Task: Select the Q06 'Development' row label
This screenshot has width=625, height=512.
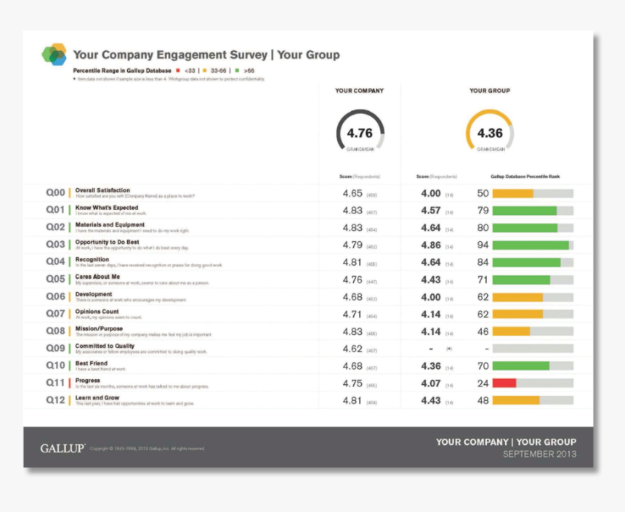Action: click(x=94, y=294)
